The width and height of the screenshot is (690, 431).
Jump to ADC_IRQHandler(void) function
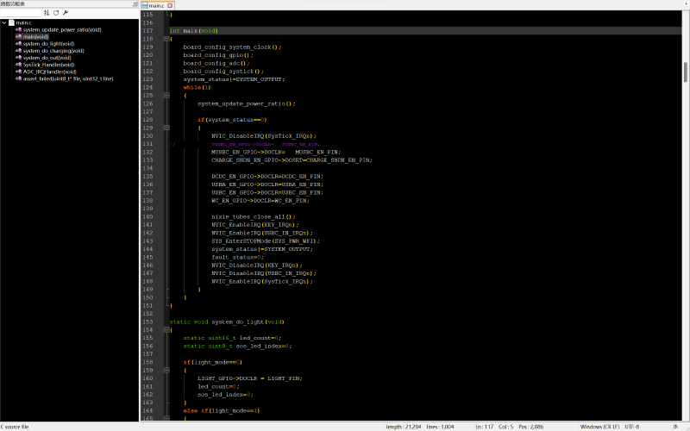pyautogui.click(x=50, y=72)
